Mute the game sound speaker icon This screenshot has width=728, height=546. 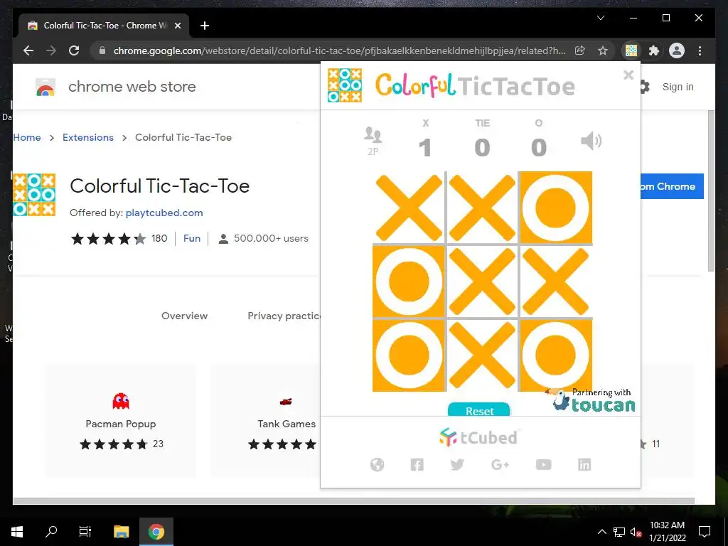[x=591, y=141]
